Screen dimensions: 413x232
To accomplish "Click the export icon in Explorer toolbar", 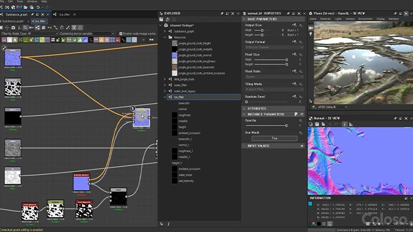I will coord(167,19).
